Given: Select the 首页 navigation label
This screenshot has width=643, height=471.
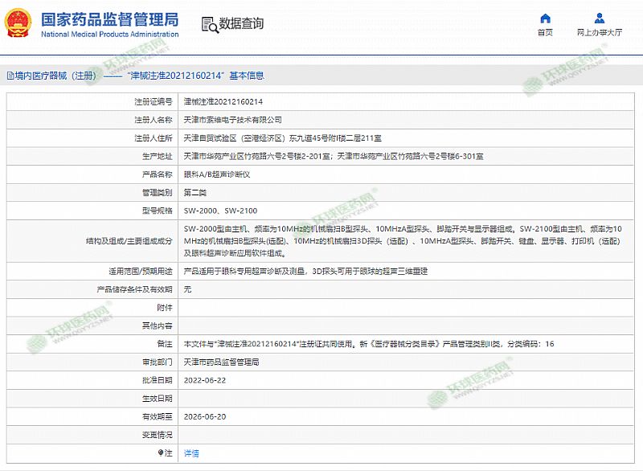Looking at the screenshot, I should [x=545, y=33].
